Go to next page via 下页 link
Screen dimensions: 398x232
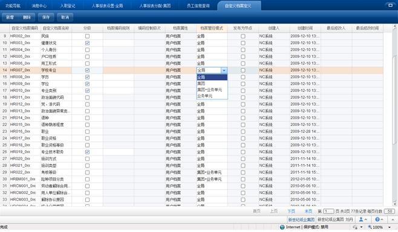292,212
